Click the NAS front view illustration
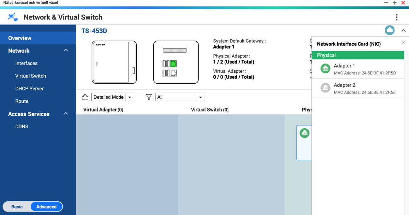The image size is (409, 215). point(114,62)
